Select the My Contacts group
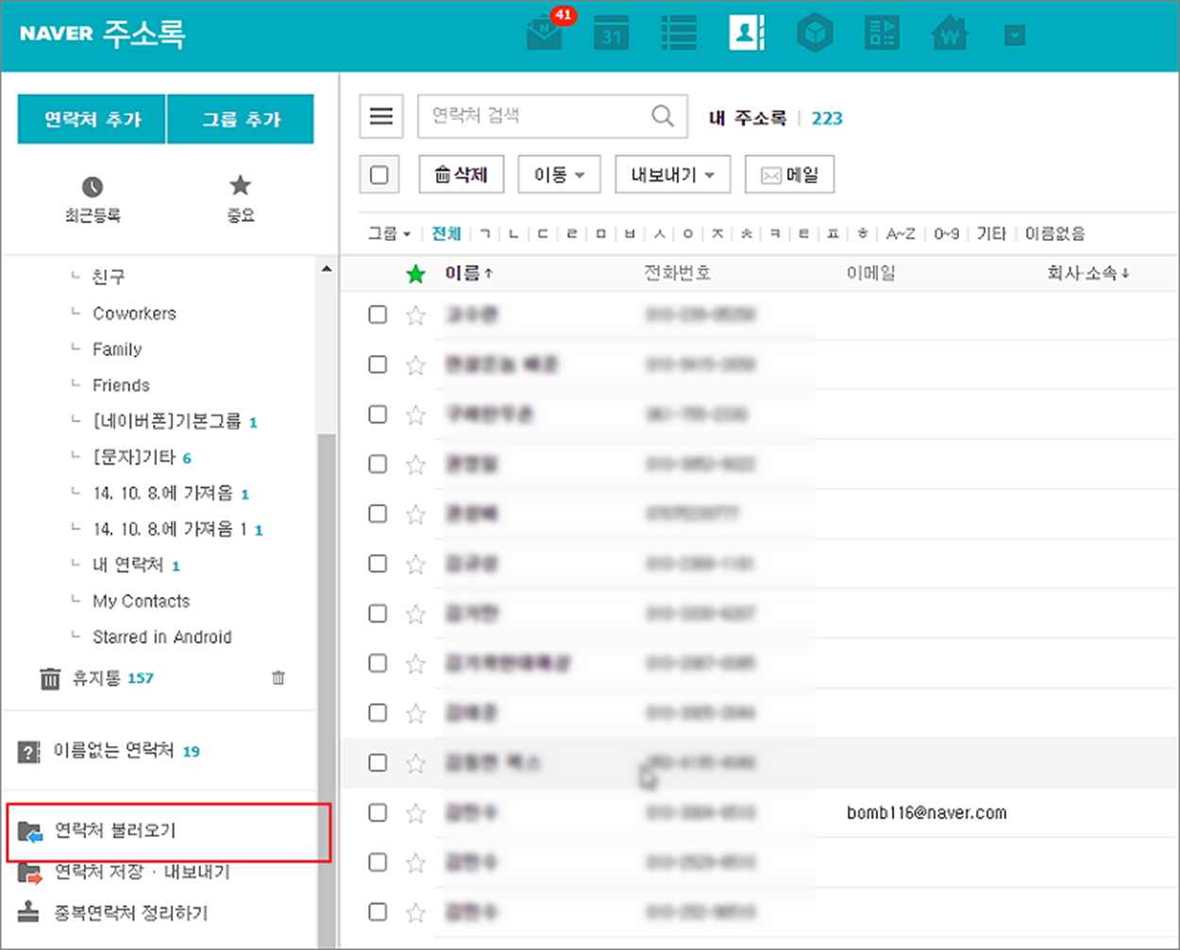This screenshot has height=950, width=1180. [141, 602]
